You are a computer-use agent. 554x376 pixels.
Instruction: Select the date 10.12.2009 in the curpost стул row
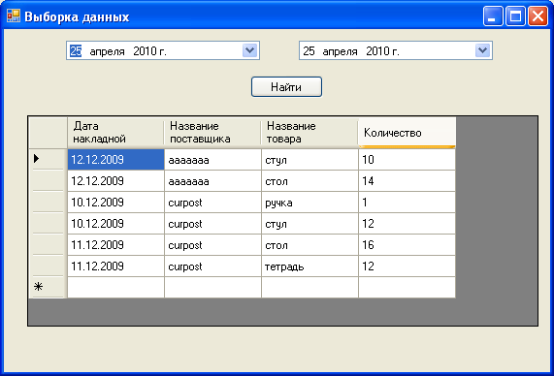tap(115, 224)
